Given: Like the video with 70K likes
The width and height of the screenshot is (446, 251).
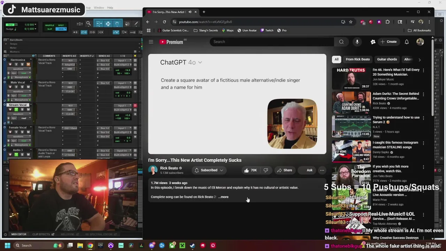Looking at the screenshot, I should pos(251,170).
